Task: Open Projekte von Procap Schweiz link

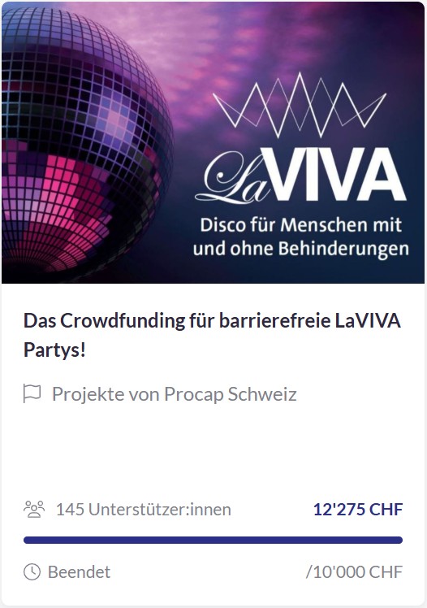Action: [175, 394]
